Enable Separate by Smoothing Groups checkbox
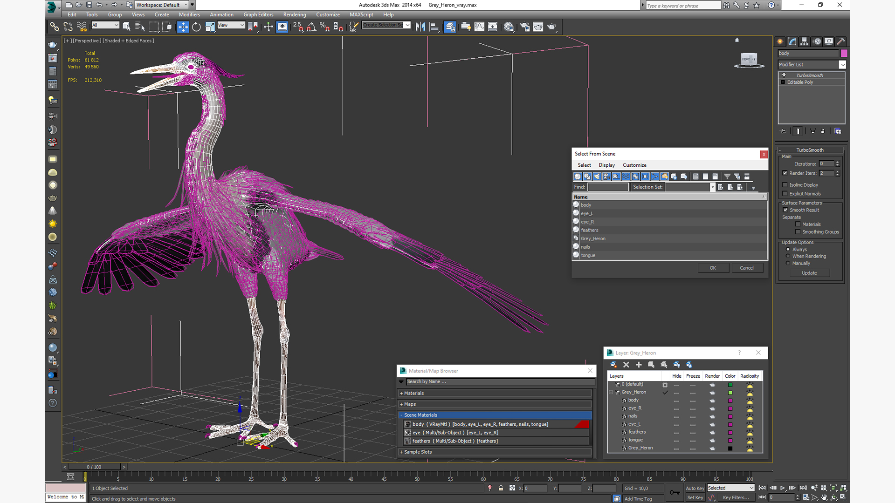 798,232
